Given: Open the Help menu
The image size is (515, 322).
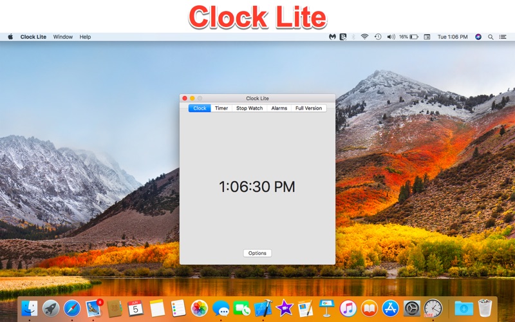Looking at the screenshot, I should (x=85, y=37).
